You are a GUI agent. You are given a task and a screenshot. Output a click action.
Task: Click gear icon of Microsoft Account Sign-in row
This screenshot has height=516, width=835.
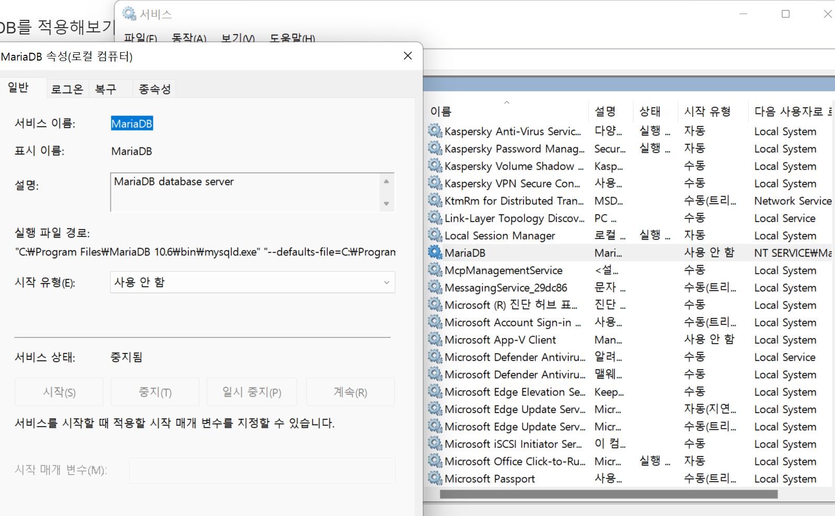[435, 322]
